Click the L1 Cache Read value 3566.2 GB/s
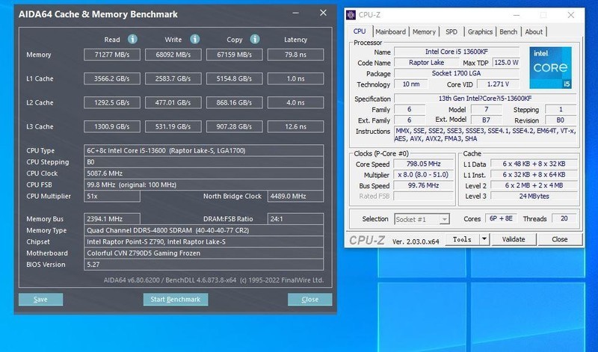The height and width of the screenshot is (352, 598). (x=111, y=78)
